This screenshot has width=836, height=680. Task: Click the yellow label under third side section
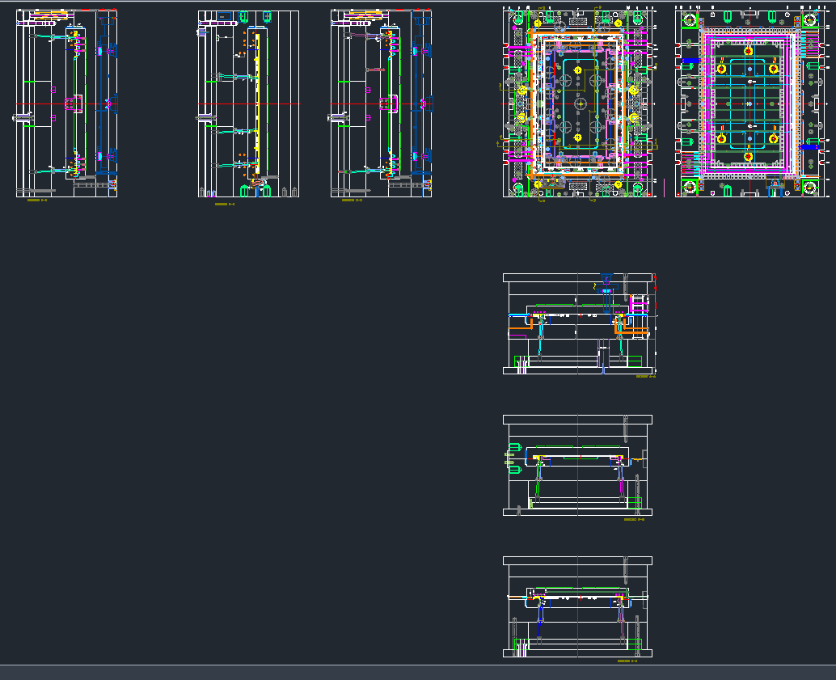tap(352, 201)
